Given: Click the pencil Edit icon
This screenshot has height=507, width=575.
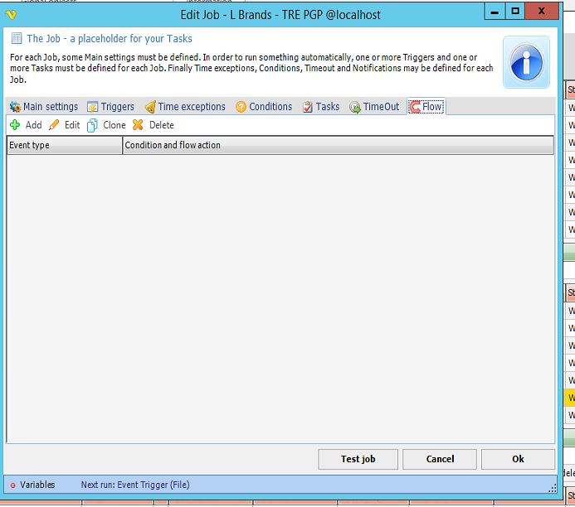Looking at the screenshot, I should [x=54, y=125].
